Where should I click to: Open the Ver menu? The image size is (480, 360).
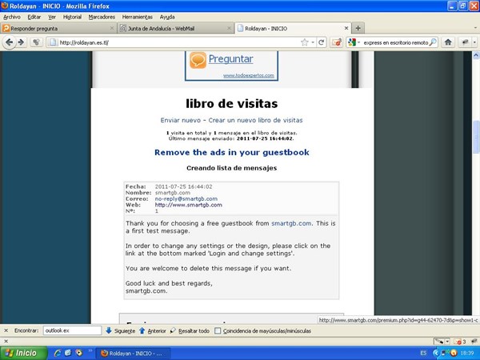tap(52, 17)
